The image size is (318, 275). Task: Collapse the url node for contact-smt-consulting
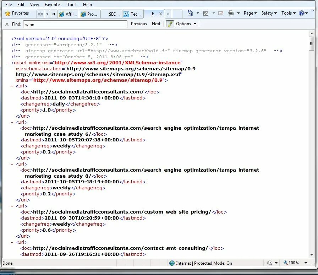coord(12,242)
